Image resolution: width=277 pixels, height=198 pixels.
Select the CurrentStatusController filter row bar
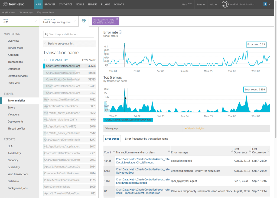click(63, 79)
